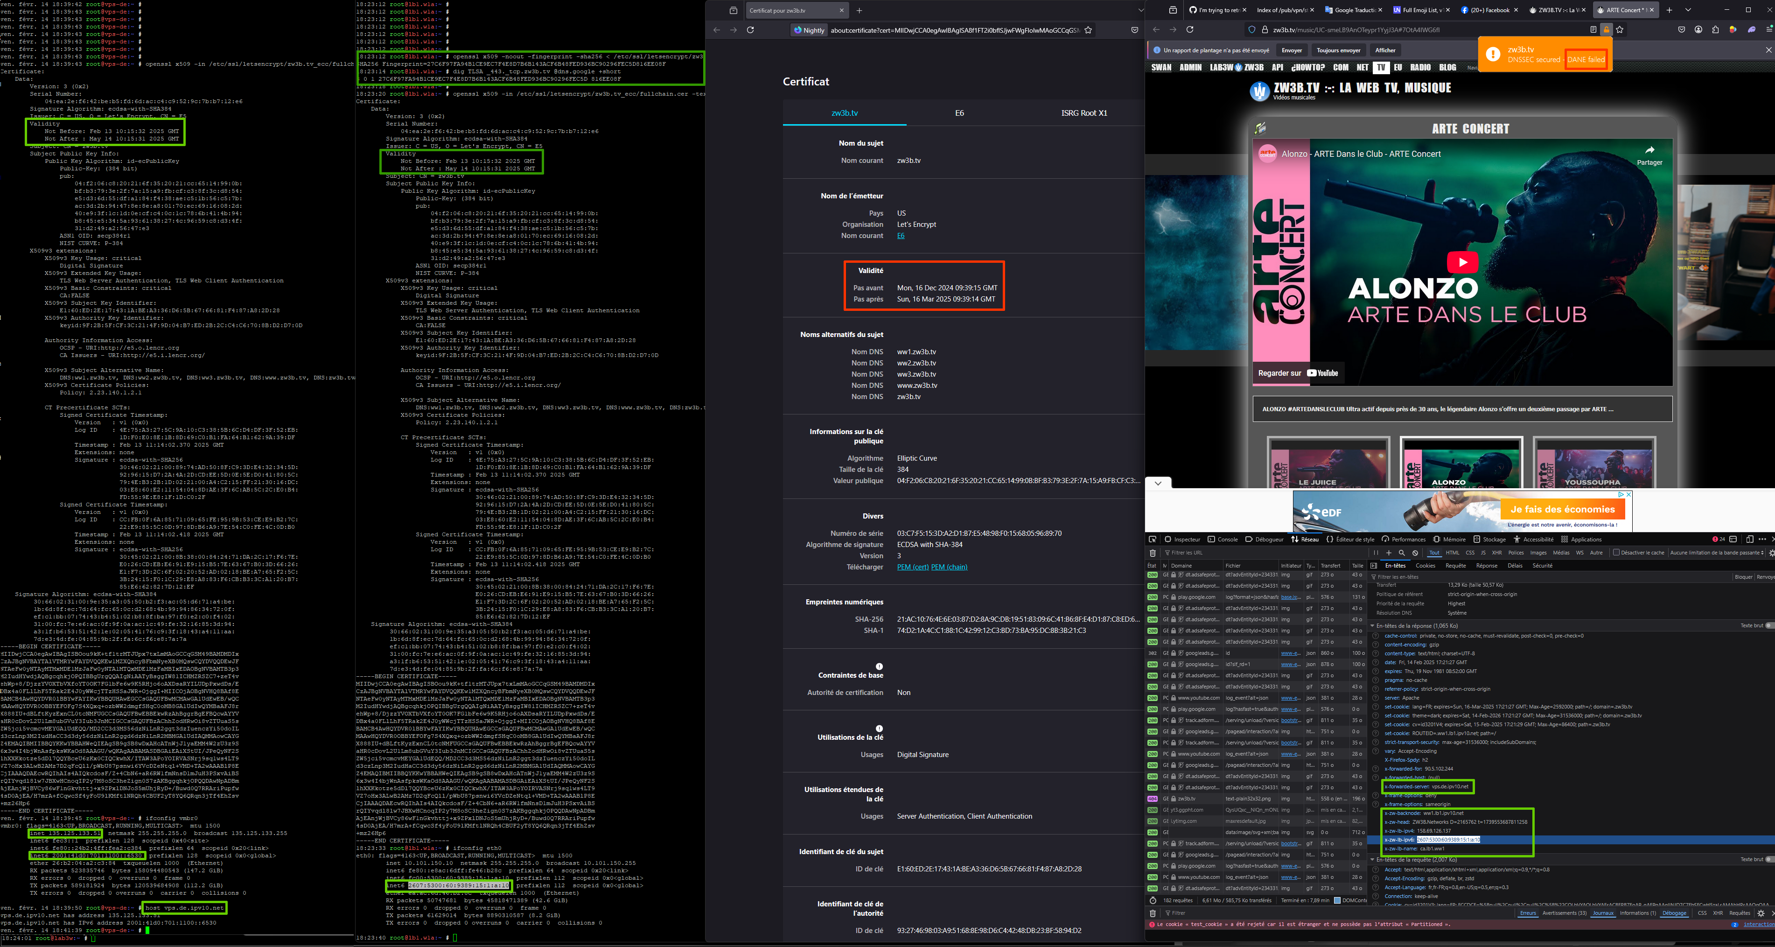Viewport: 1775px width, 947px height.
Task: Toggle the Débogage console filter
Action: (1674, 913)
